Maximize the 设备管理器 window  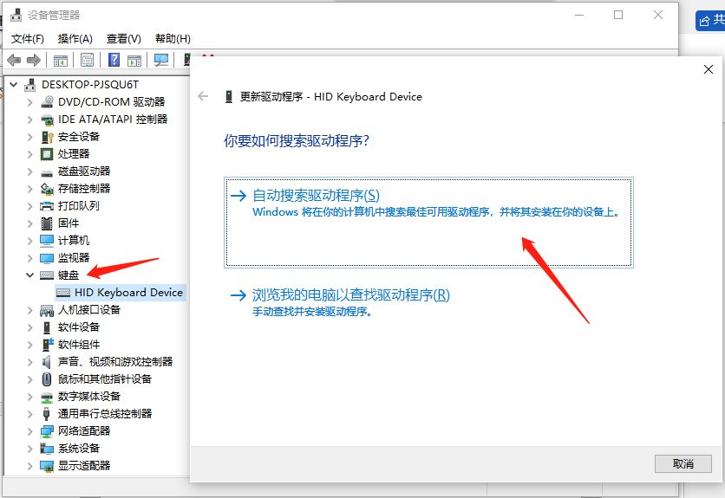618,16
